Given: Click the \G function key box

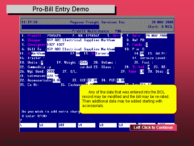Looking at the screenshot, I should click(x=47, y=125).
